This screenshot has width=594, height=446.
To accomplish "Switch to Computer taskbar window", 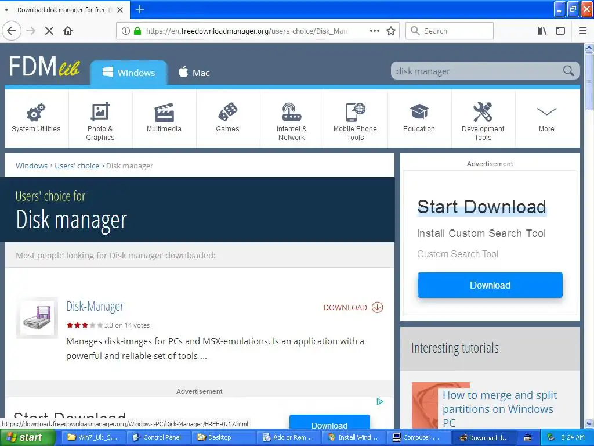I will click(418, 437).
